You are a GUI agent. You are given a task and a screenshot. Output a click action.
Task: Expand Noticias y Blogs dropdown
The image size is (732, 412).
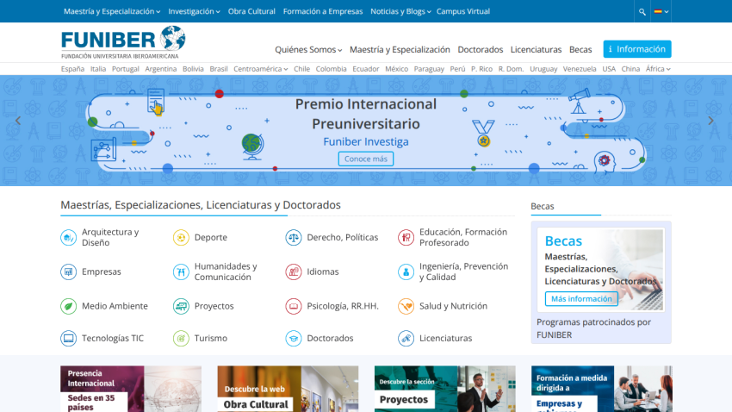400,11
